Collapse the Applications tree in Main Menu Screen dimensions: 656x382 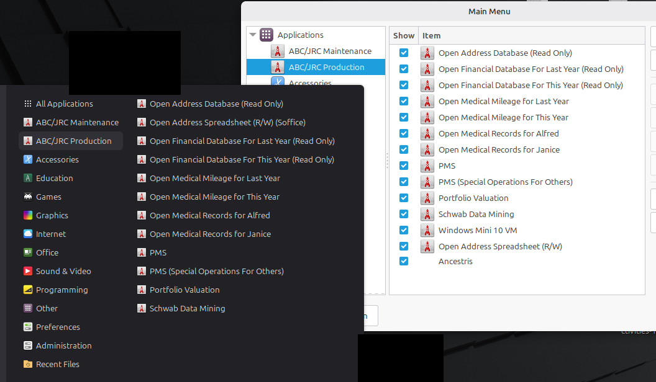[253, 35]
